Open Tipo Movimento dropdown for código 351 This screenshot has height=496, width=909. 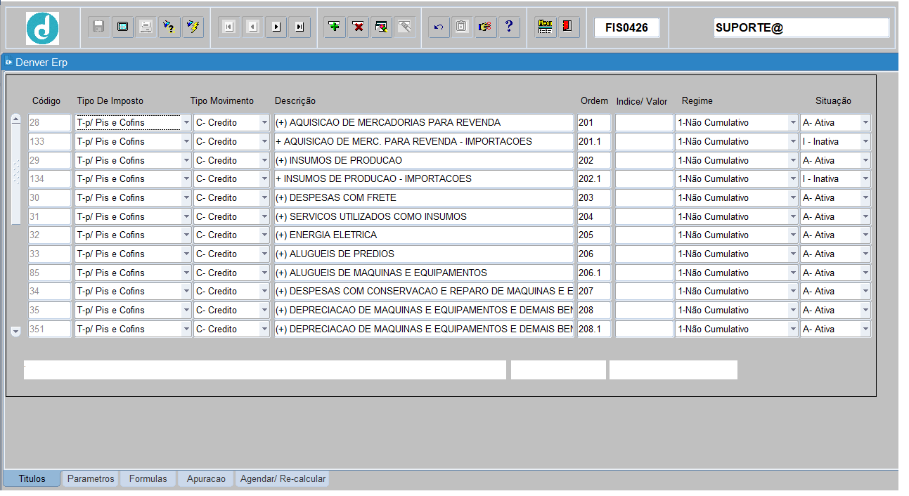point(264,329)
